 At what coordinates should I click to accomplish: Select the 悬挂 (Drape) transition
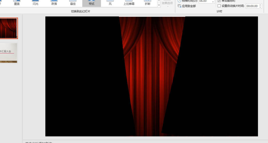pos(73,3)
